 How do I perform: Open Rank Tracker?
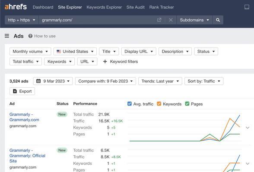162,7
